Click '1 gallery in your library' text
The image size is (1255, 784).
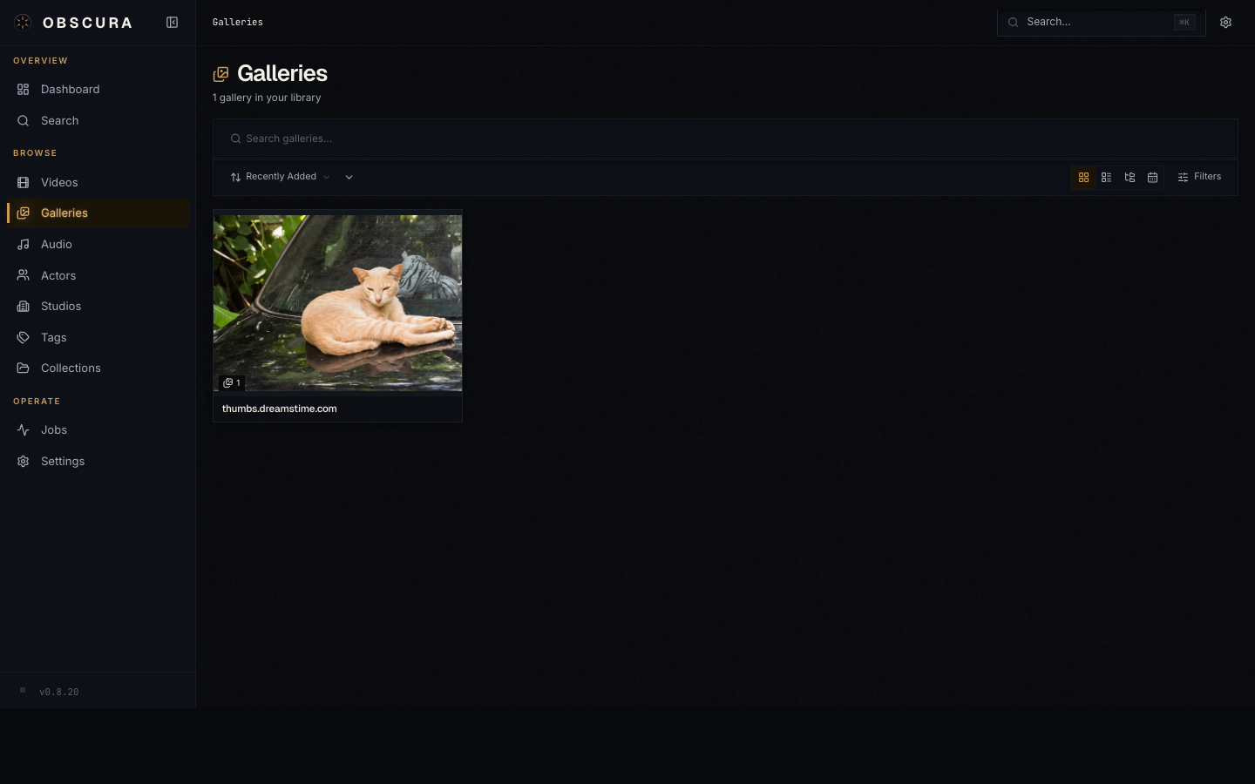point(267,98)
